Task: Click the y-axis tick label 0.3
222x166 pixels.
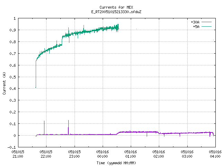Action: point(12,100)
